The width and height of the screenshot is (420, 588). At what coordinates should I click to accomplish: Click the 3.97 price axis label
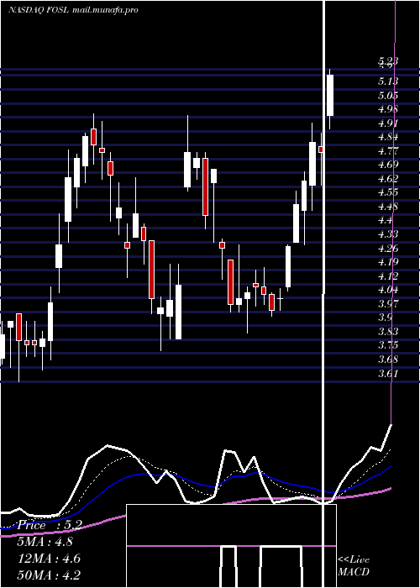388,304
